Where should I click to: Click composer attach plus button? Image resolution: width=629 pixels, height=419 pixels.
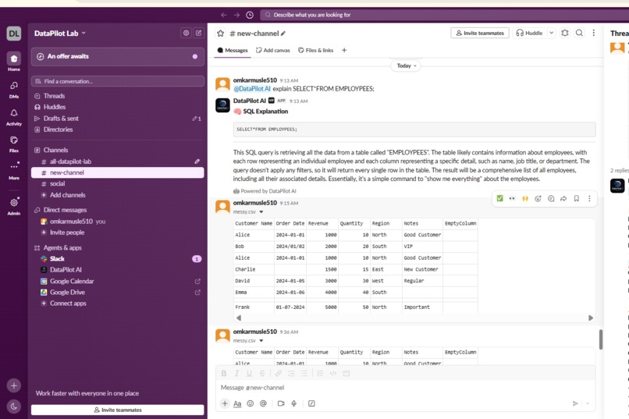click(x=225, y=403)
